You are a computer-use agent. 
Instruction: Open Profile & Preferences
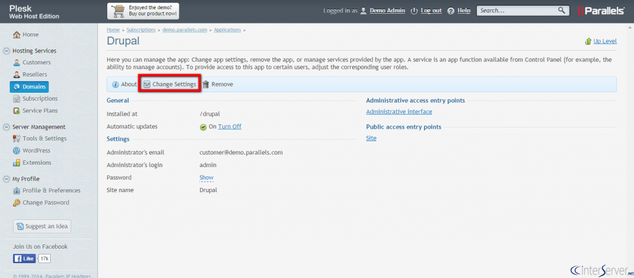[x=51, y=191]
